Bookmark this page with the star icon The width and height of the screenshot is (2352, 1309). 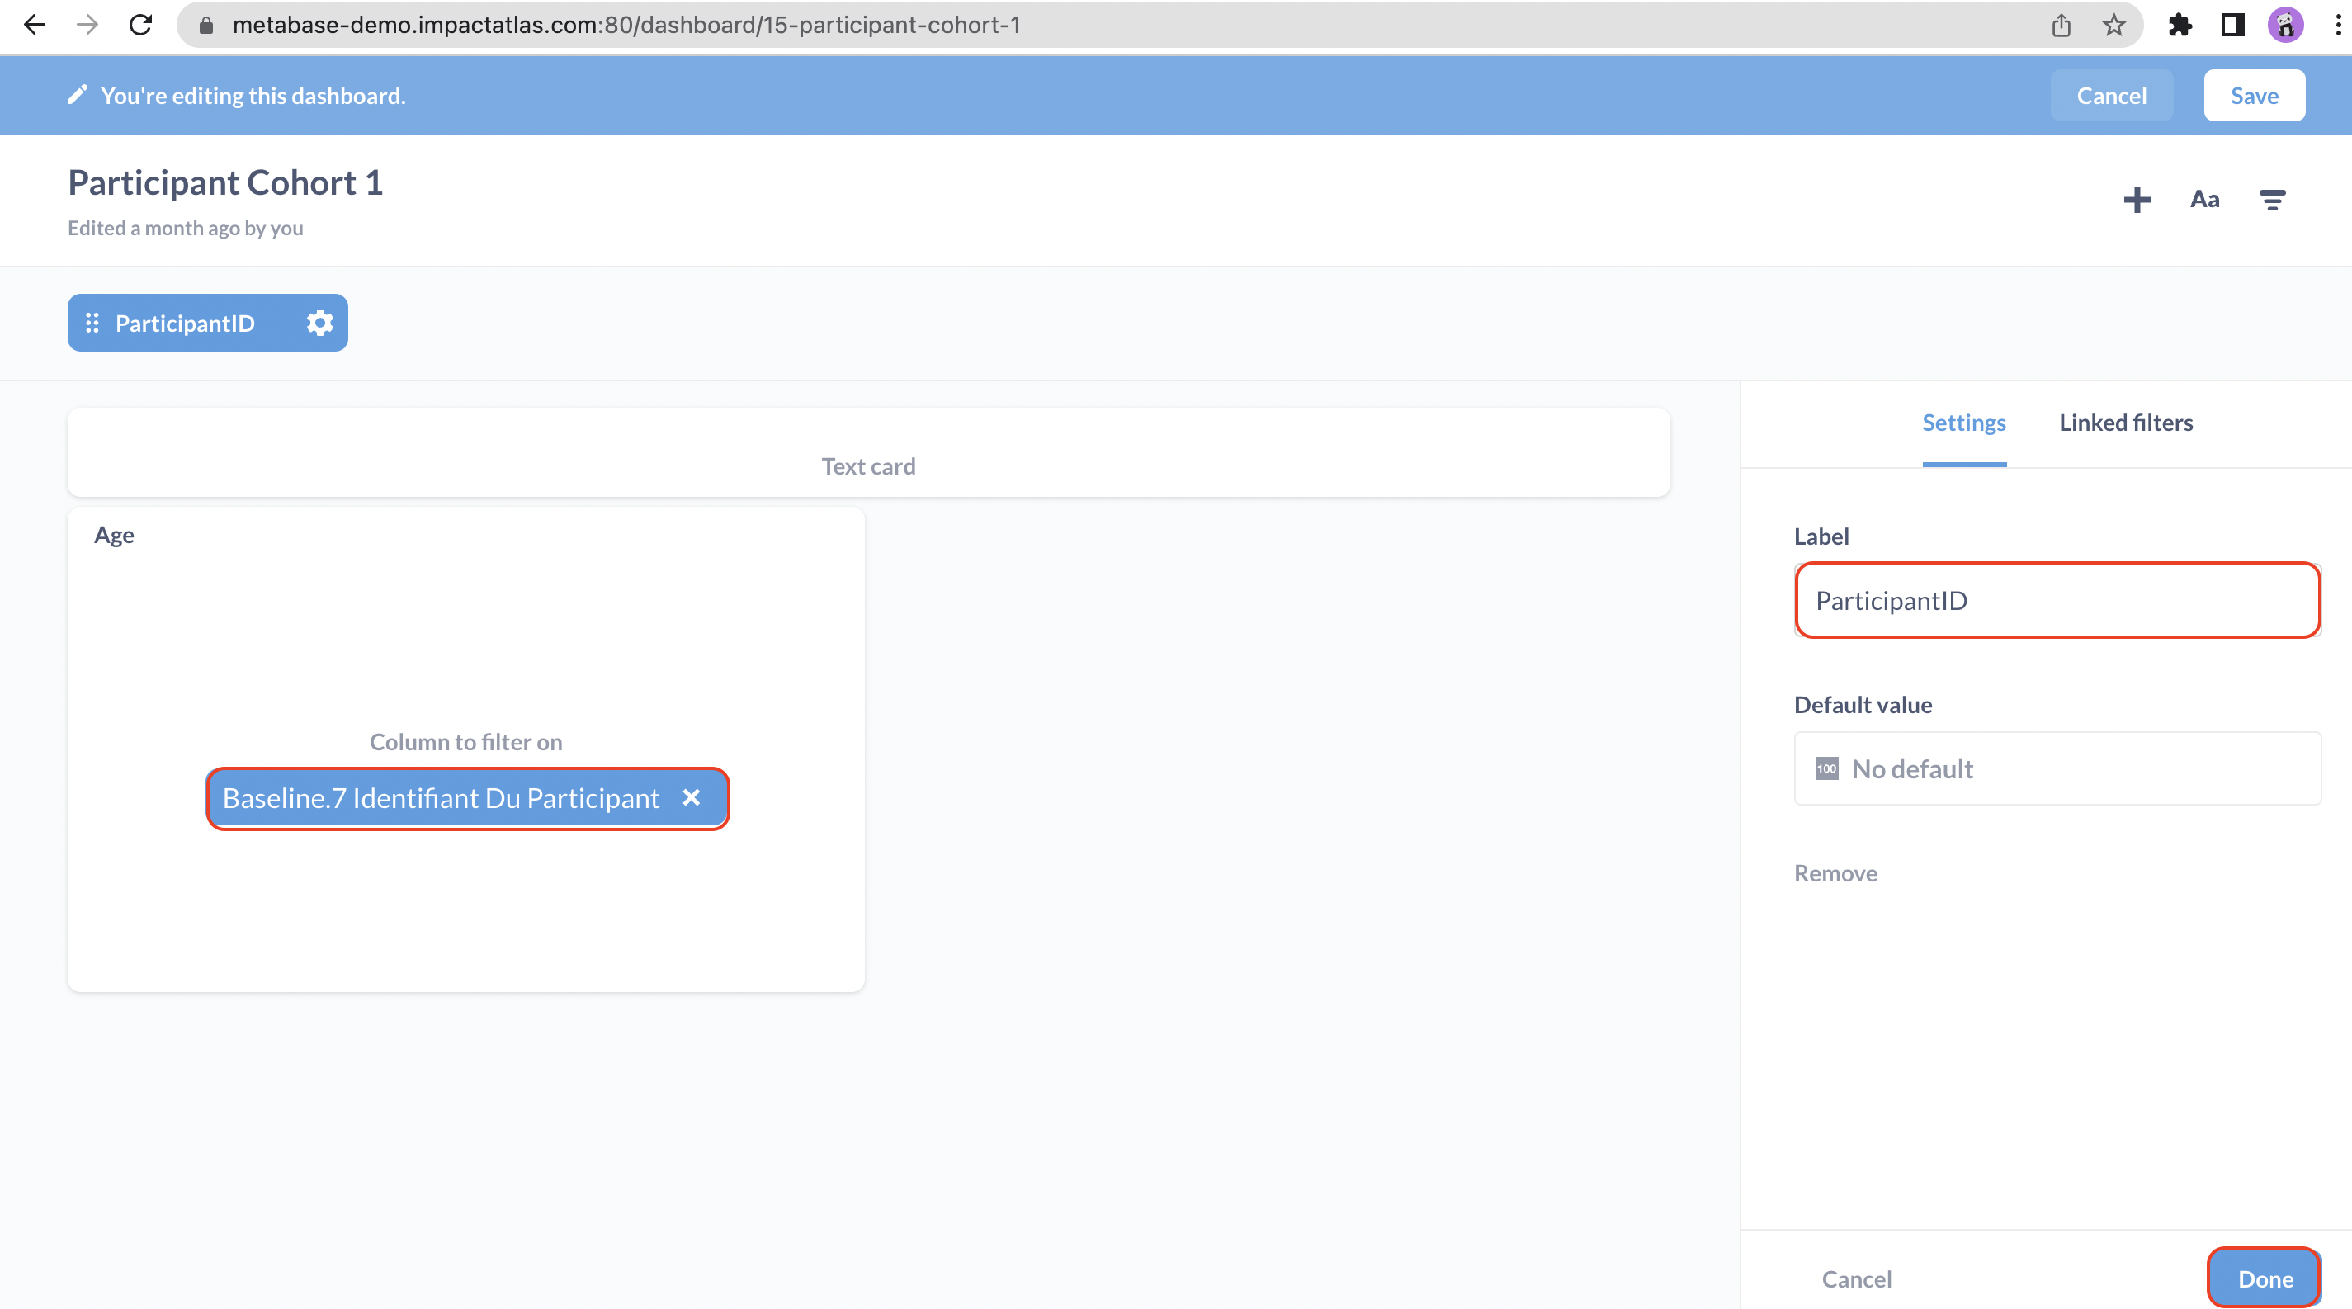point(2113,25)
